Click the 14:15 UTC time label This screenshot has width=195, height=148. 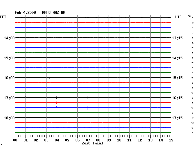[x=177, y=58]
